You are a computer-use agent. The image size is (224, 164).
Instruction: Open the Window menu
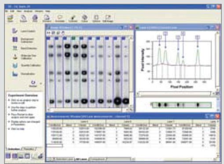[39, 11]
